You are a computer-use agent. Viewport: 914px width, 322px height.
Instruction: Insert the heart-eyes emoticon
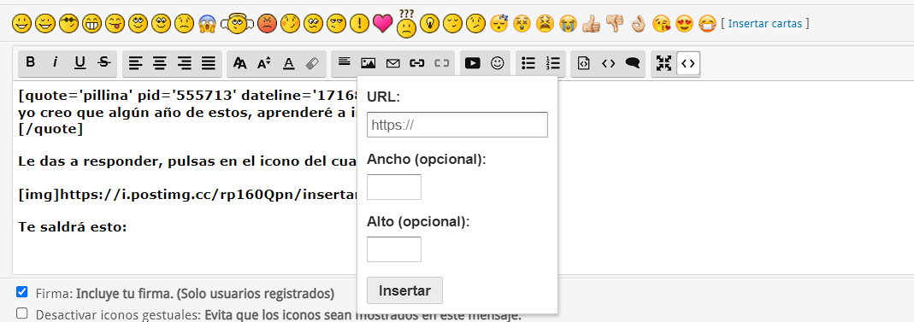point(684,24)
